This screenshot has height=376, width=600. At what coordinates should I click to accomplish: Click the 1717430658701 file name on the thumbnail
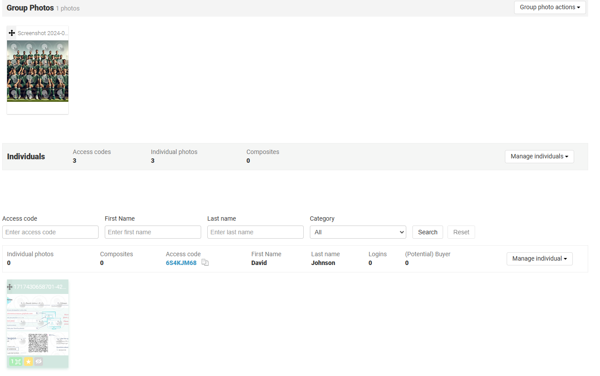point(40,286)
